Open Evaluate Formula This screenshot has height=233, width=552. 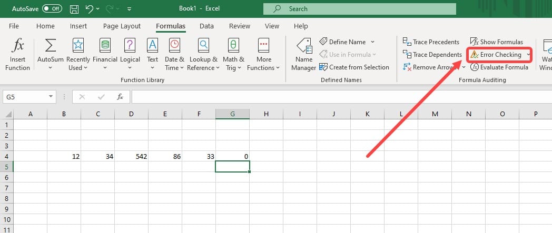coord(499,67)
